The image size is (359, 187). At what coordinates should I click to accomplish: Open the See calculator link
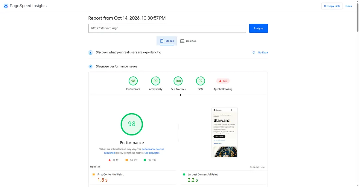coord(152,153)
